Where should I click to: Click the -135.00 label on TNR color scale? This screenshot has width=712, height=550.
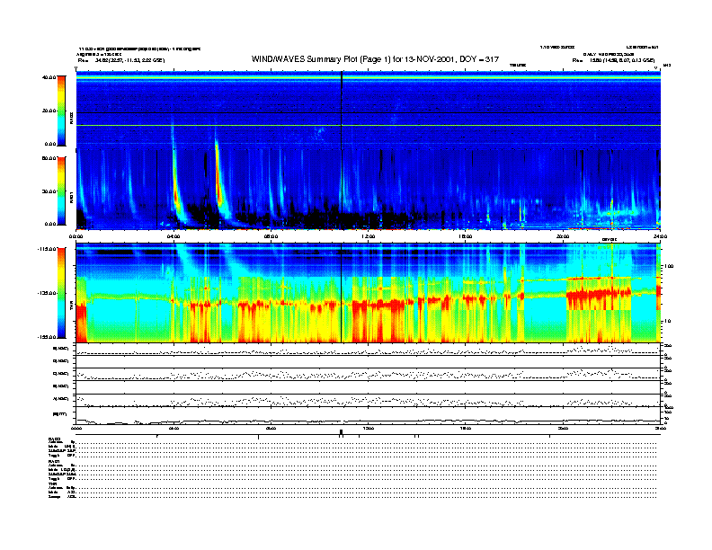pyautogui.click(x=47, y=293)
